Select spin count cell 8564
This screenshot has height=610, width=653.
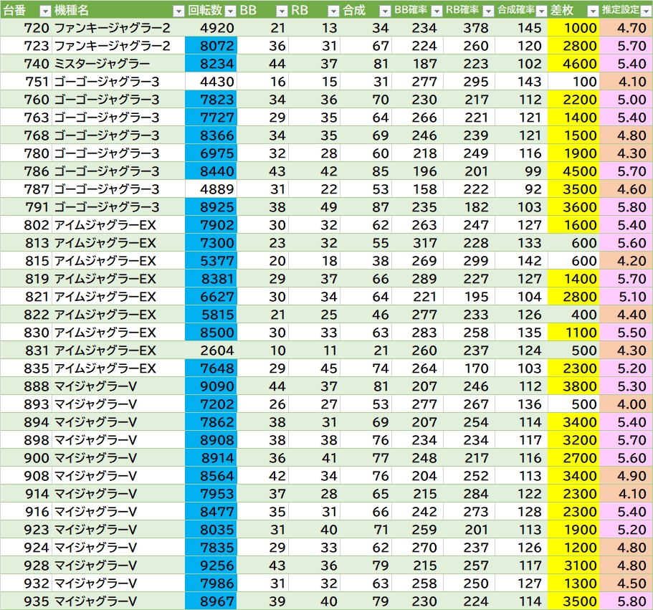pos(211,475)
